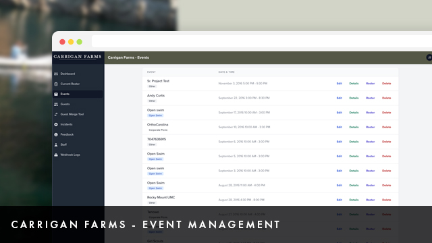
Task: Edit the Andy Curtis event
Action: (x=339, y=98)
